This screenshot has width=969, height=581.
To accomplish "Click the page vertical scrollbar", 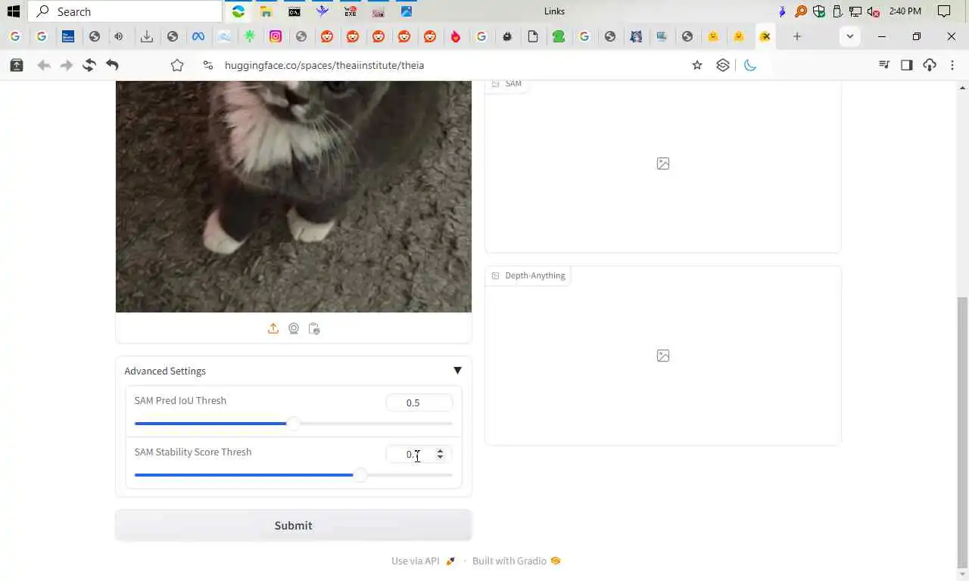I will [962, 431].
